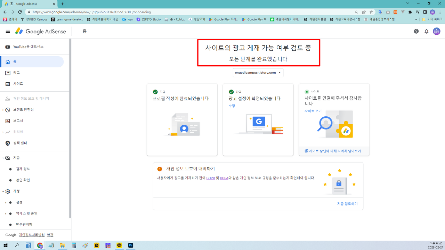445x250 pixels.
Task: Open the notifications bell
Action: click(426, 31)
